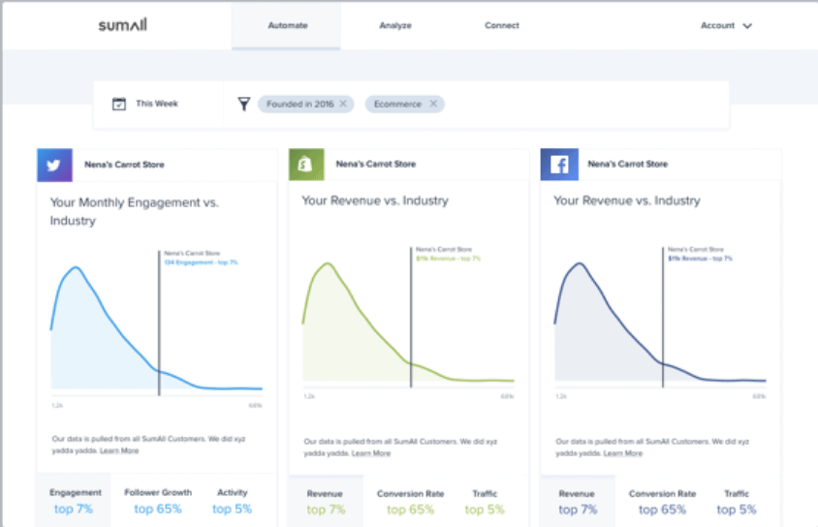Click the Twitter icon on first card
The image size is (818, 527).
point(54,165)
